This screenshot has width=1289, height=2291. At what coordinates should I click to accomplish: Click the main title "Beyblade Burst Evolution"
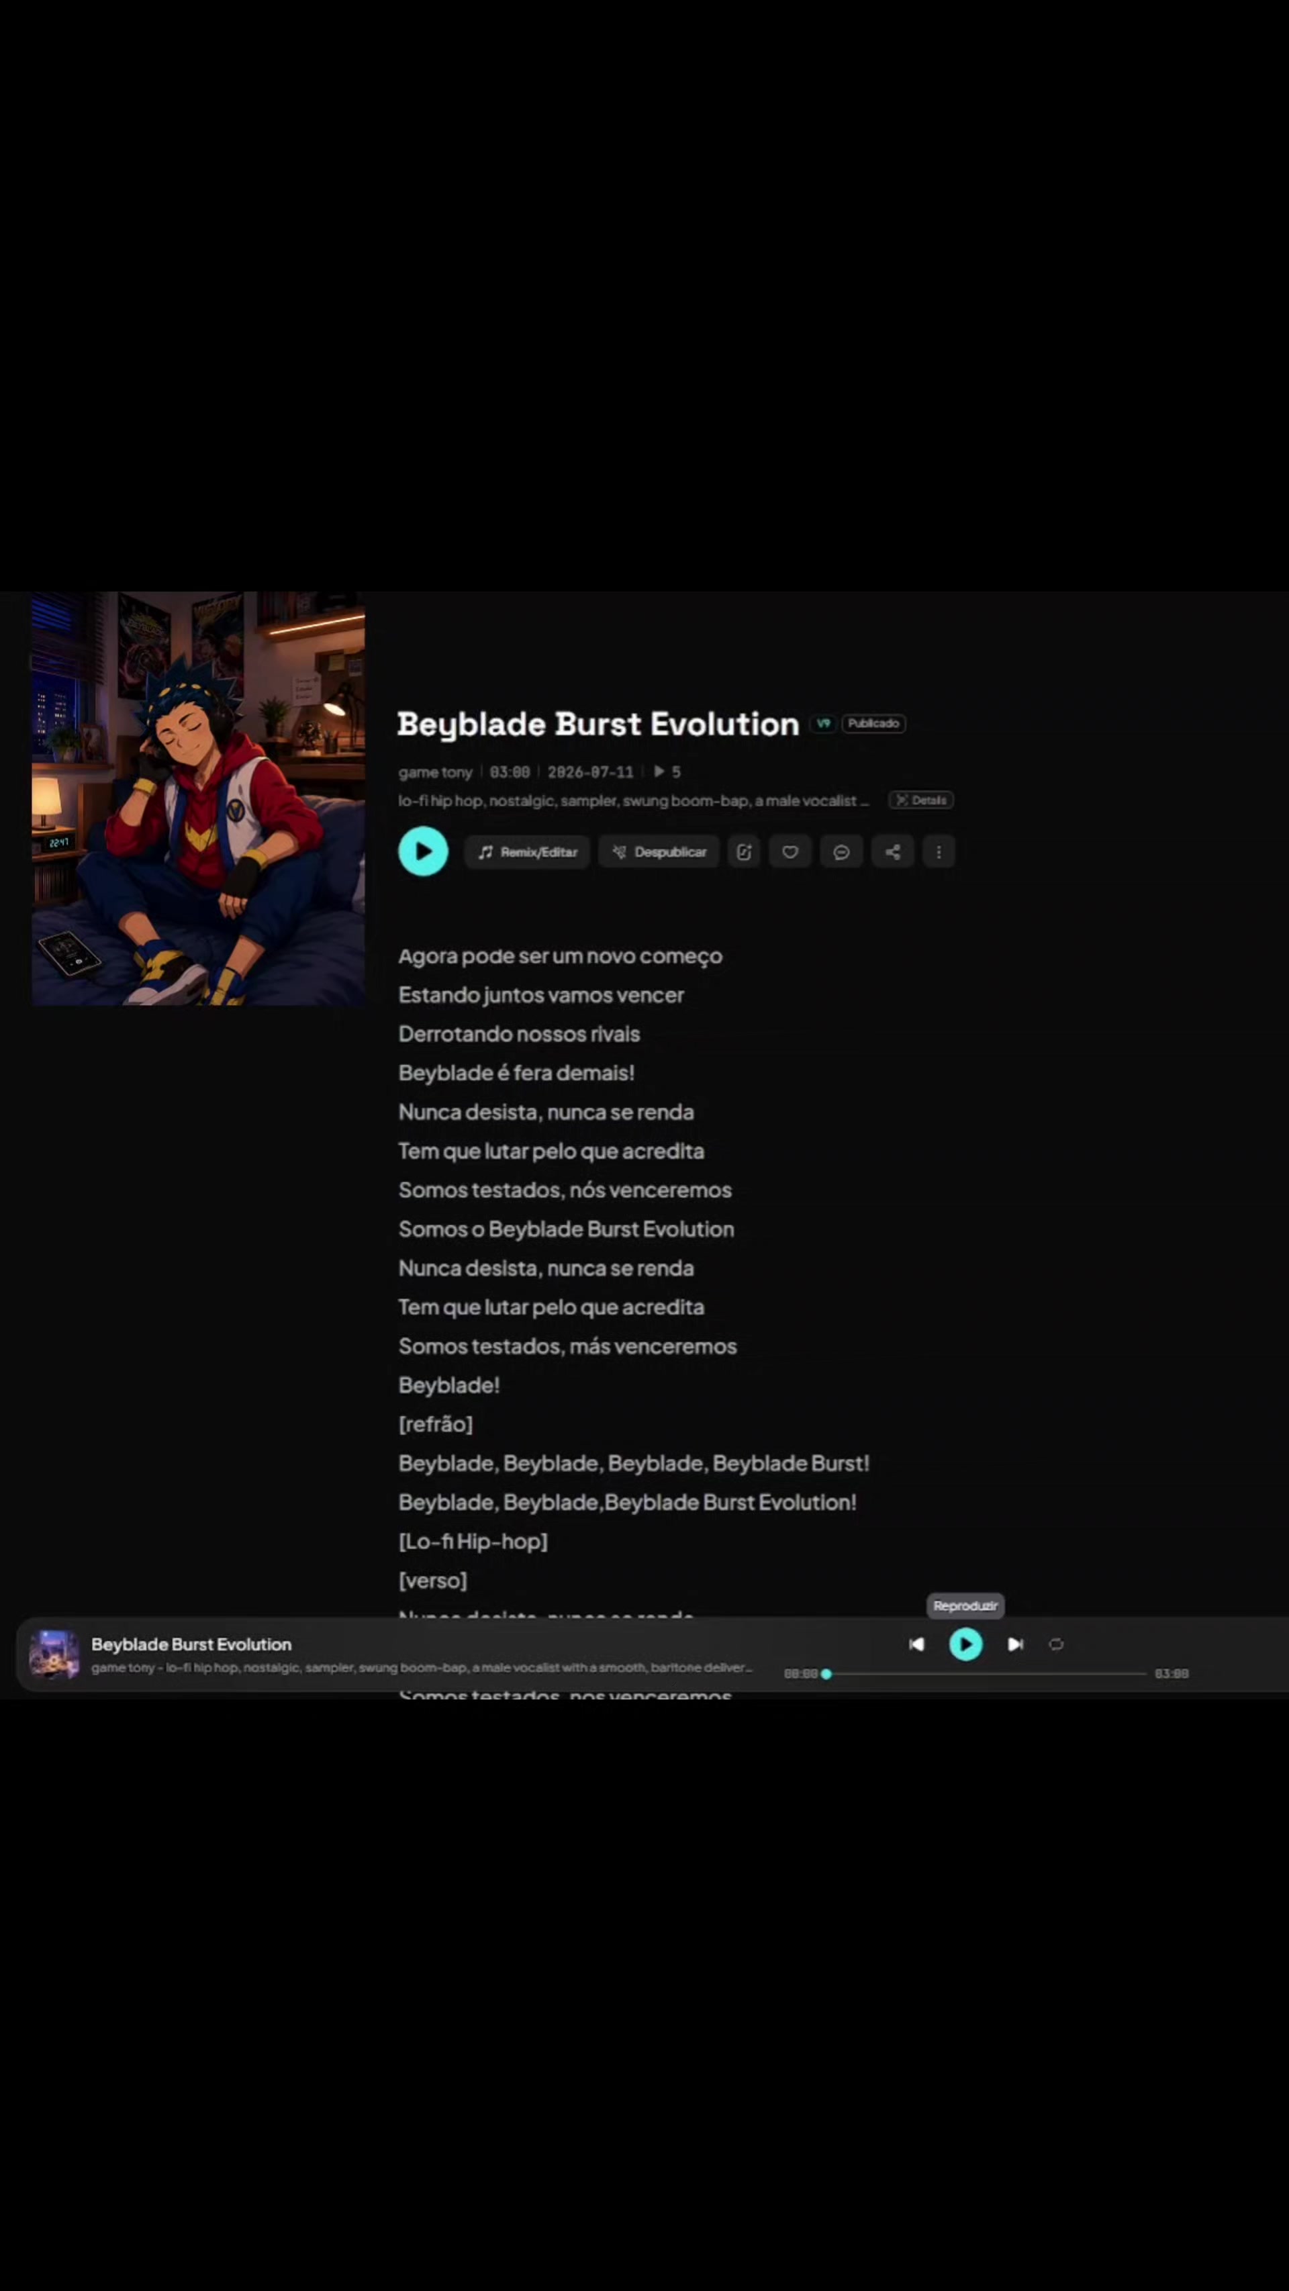598,724
